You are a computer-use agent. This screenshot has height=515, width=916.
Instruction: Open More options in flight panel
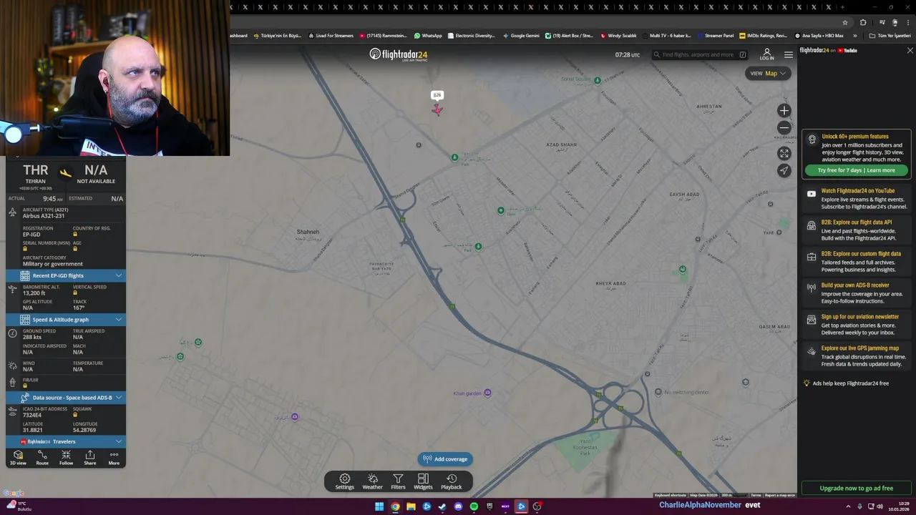click(x=114, y=458)
